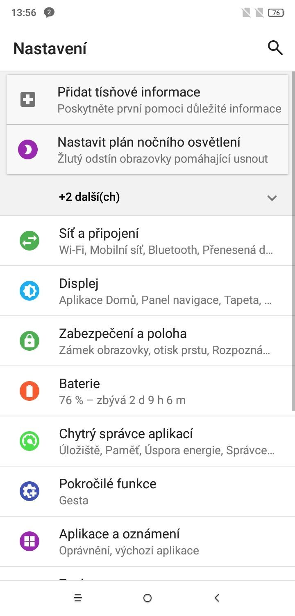
Task: Click the blue Displej display icon
Action: coord(29,290)
